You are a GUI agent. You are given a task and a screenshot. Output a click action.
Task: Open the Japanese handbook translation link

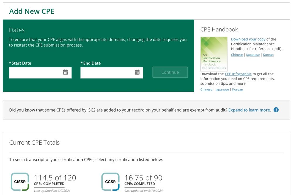click(x=253, y=55)
